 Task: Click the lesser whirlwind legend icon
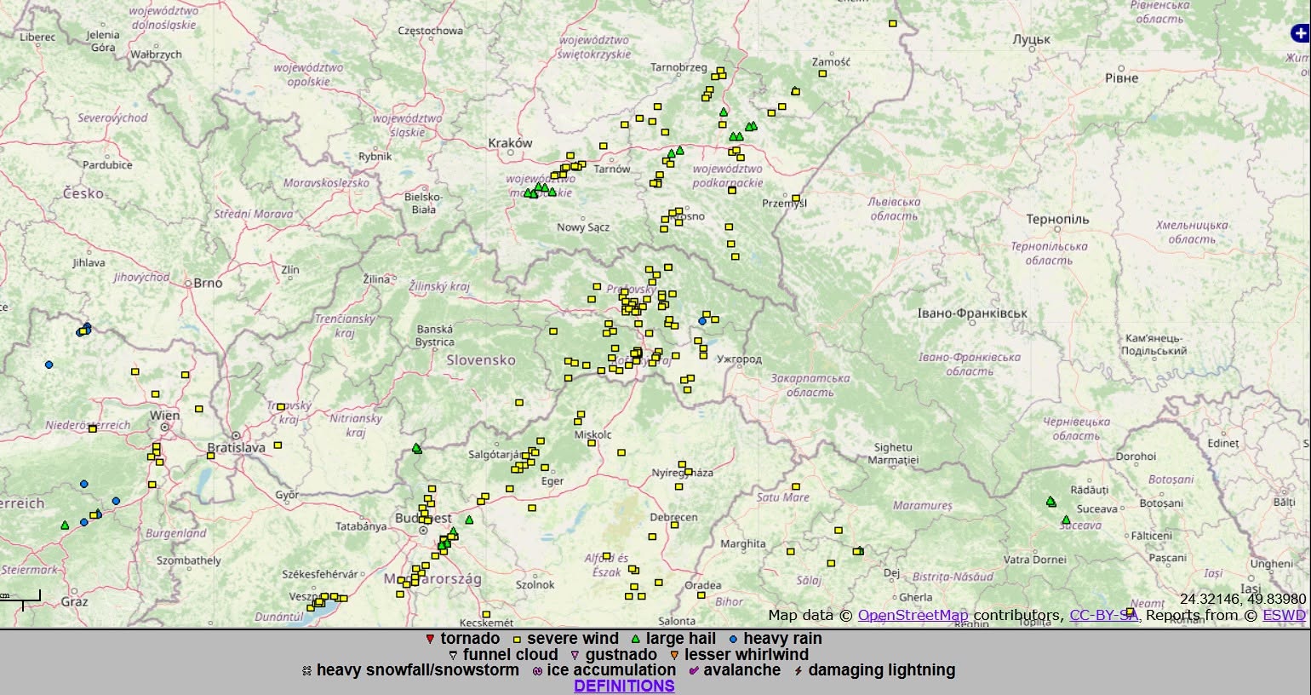[674, 655]
